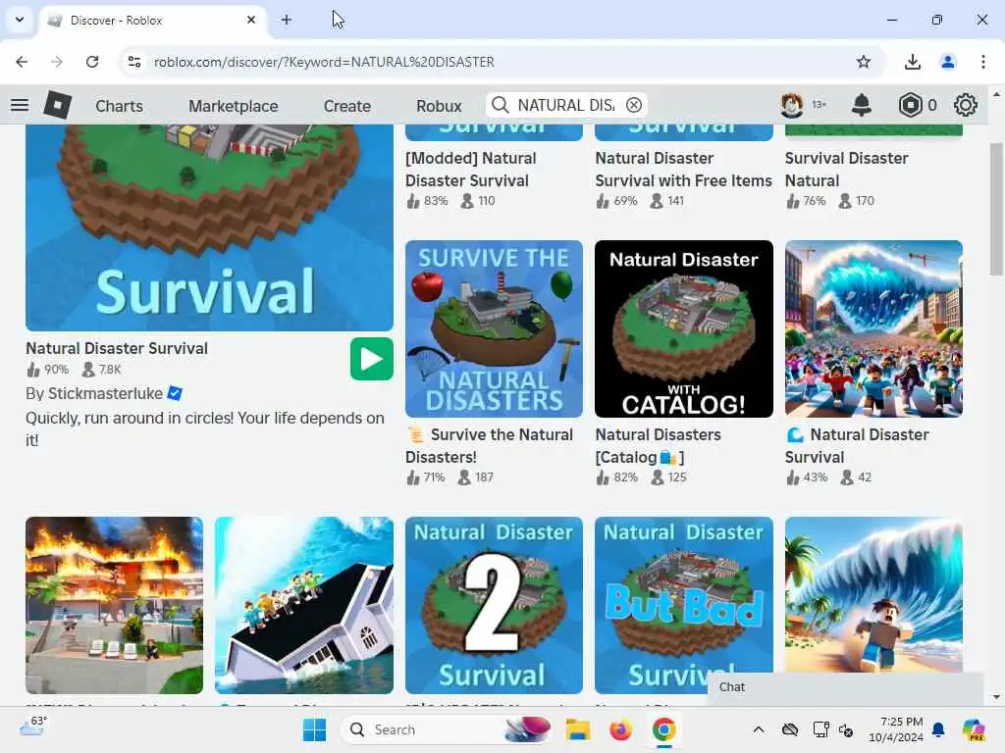Click Natural Disasters [Catalog] title text
1005x753 pixels.
click(x=658, y=446)
